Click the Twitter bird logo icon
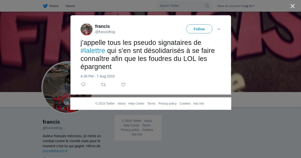The height and width of the screenshot is (158, 301). coord(45,6)
